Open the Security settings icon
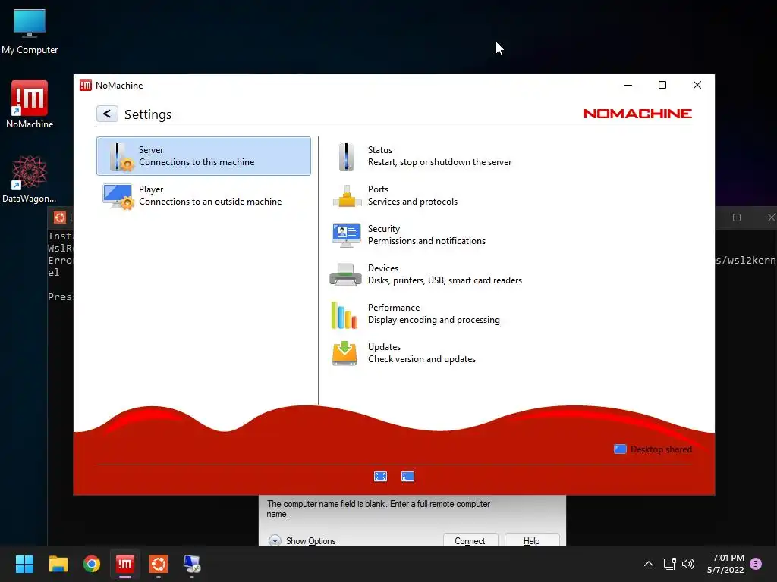This screenshot has width=777, height=582. tap(346, 235)
